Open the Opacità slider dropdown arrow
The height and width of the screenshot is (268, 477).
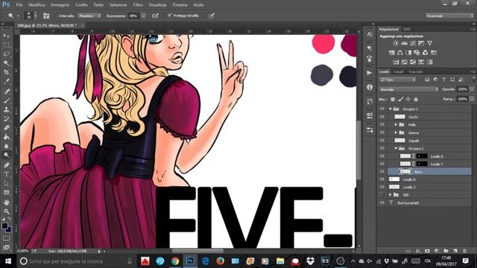pos(472,89)
